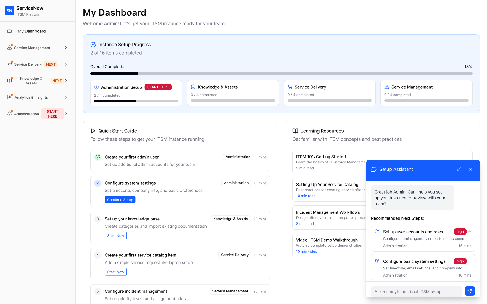Open the 5 min read ITSM 101 link

tap(305, 168)
